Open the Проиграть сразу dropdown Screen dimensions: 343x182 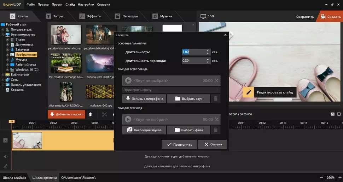point(171,90)
